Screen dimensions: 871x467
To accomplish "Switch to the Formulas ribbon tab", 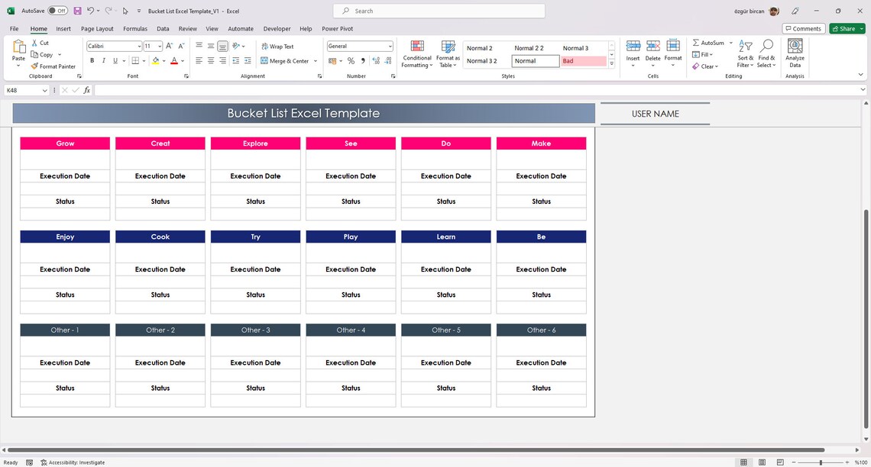I will click(x=134, y=28).
